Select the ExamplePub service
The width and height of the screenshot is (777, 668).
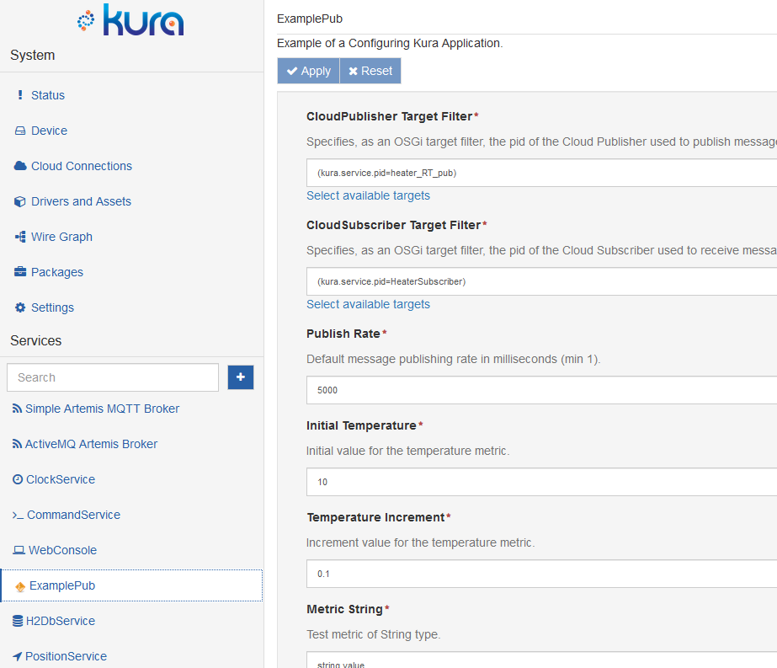tap(132, 585)
